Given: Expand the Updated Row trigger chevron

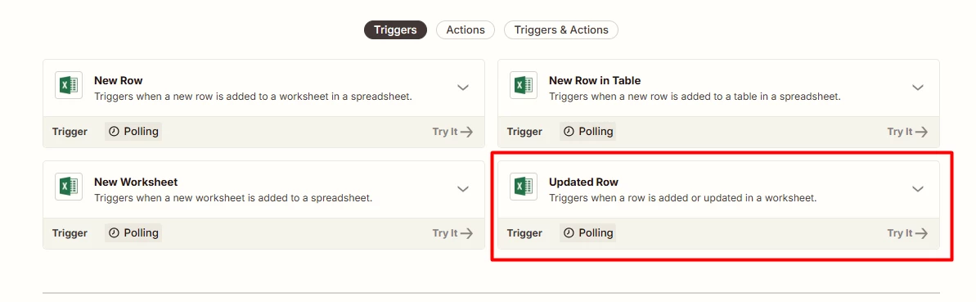Looking at the screenshot, I should 917,189.
